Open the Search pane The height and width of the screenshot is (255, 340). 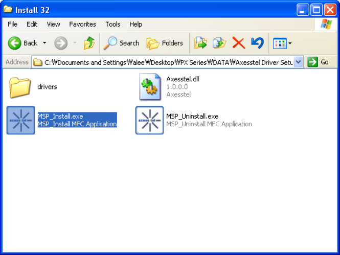(x=122, y=43)
